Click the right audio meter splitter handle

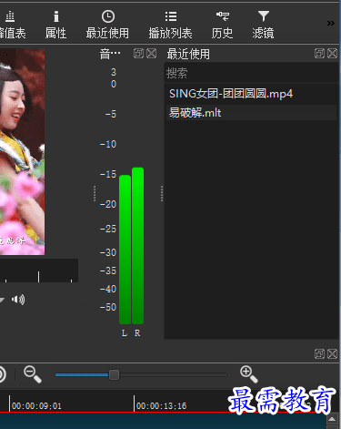(x=162, y=194)
